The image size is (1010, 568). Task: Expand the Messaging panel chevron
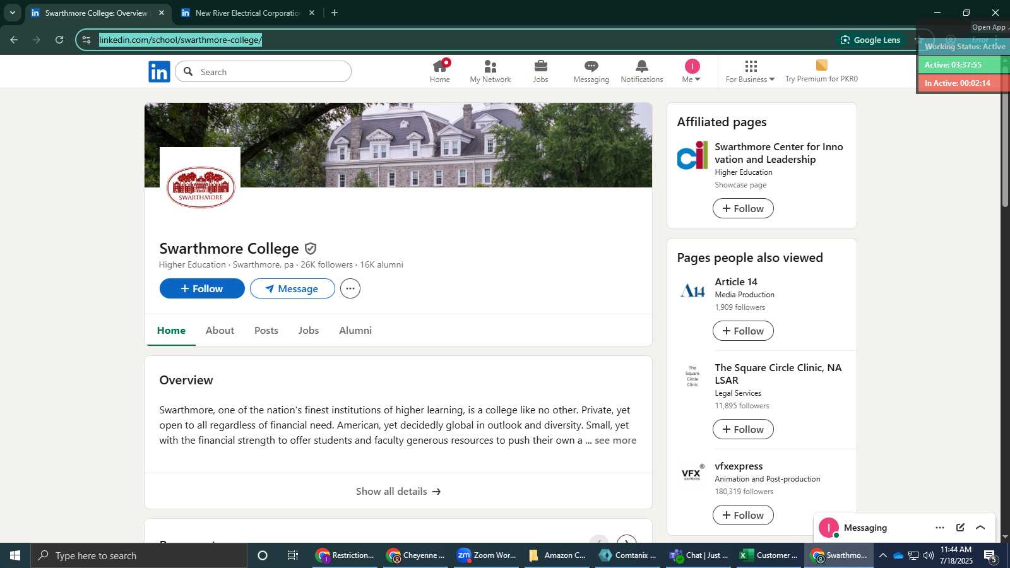[980, 528]
